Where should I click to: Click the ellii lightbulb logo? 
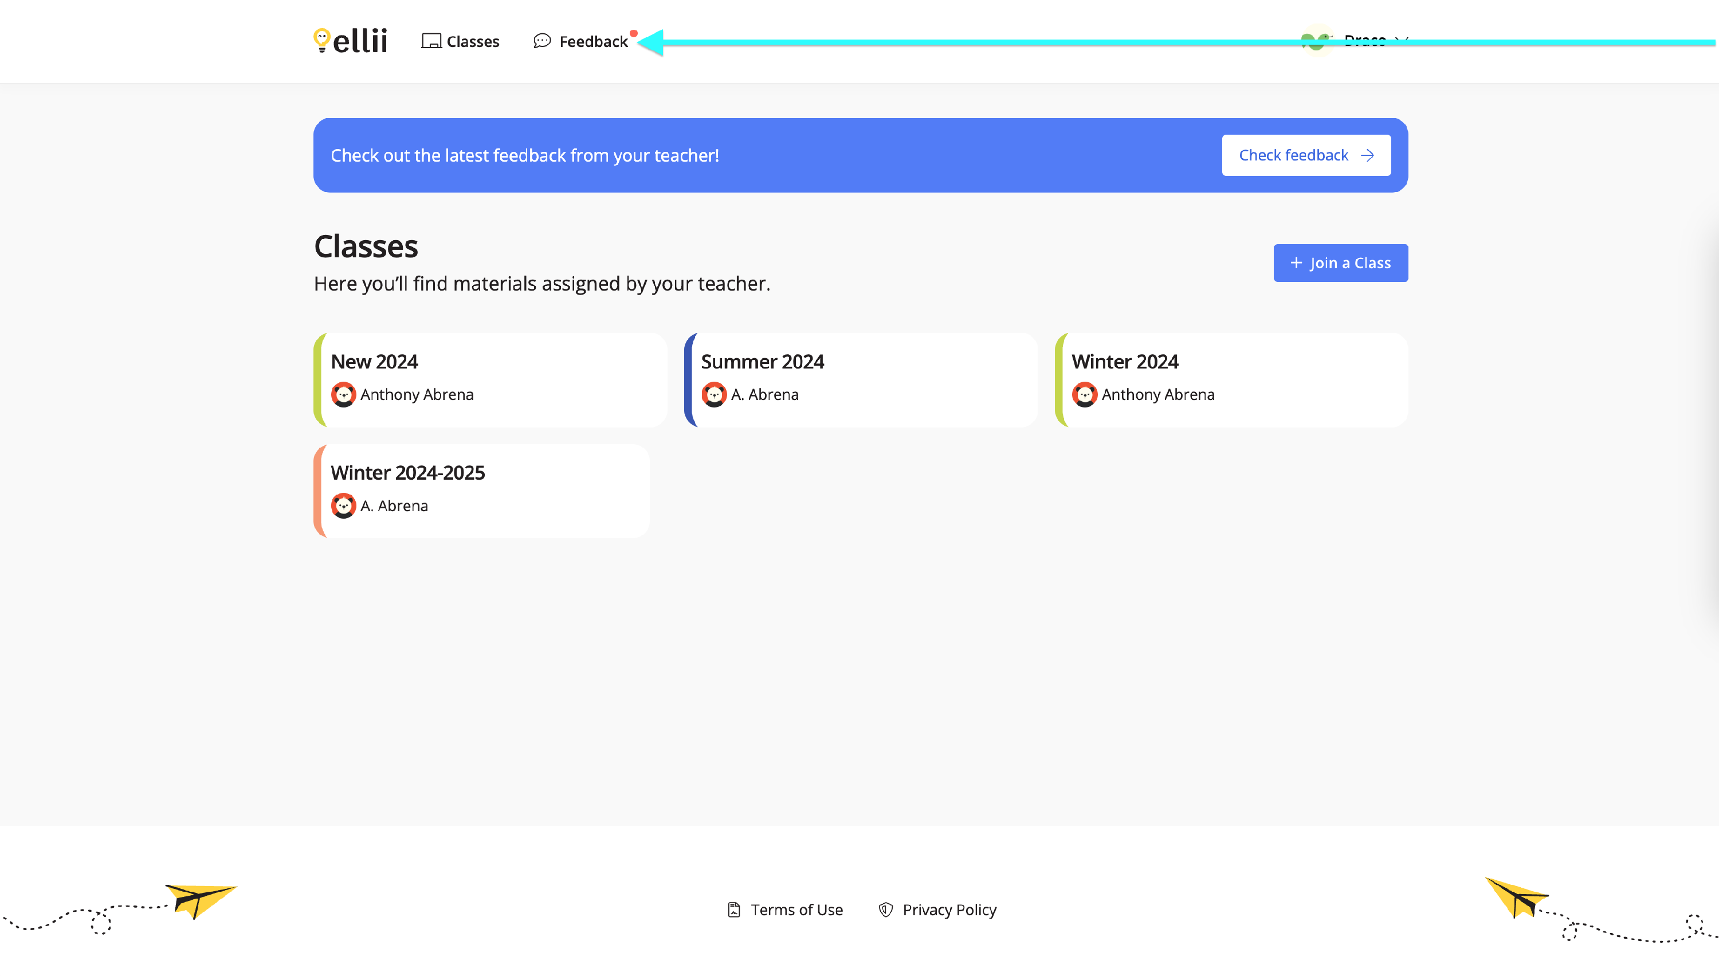(321, 40)
